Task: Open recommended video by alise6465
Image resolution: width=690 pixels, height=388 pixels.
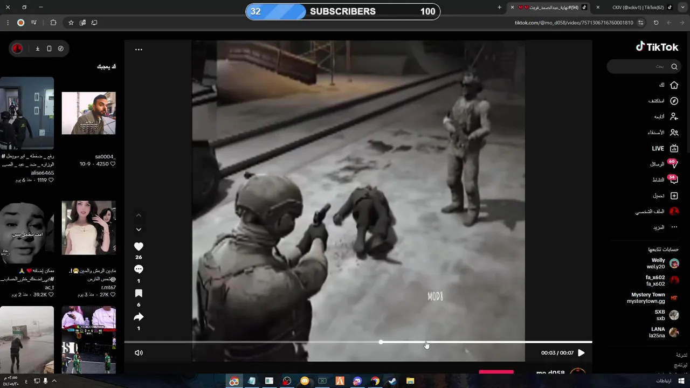Action: click(x=27, y=113)
